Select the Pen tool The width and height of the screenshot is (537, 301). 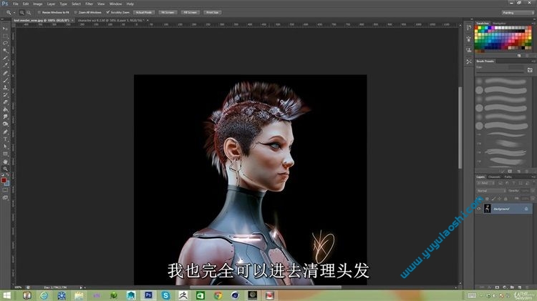[5, 132]
